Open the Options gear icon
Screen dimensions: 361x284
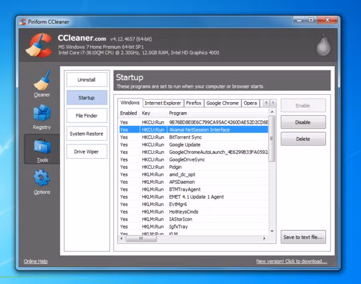point(42,178)
